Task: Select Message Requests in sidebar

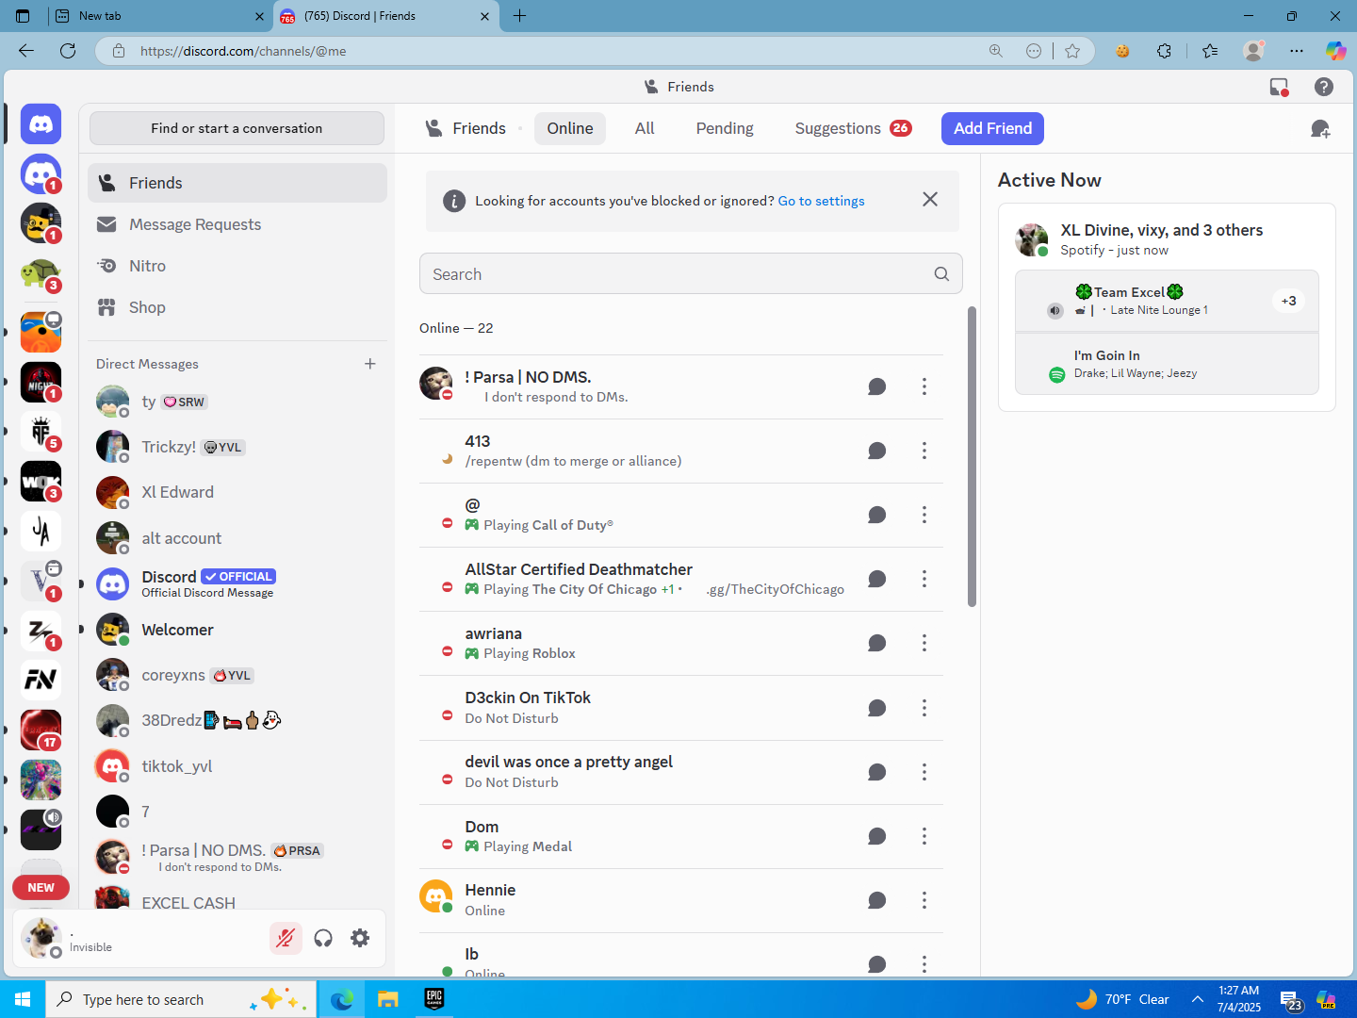Action: click(237, 224)
